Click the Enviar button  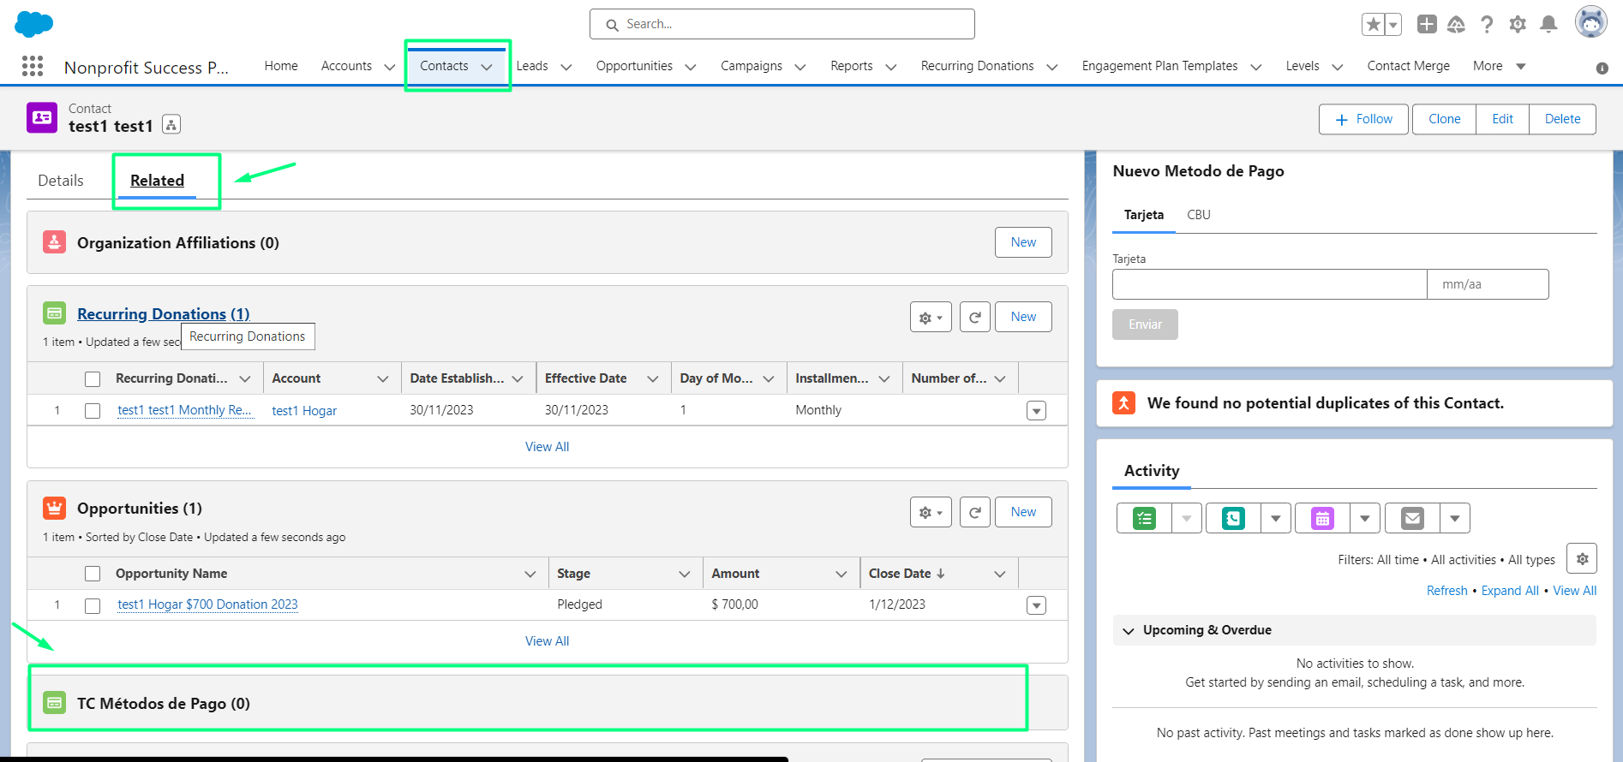coord(1145,324)
